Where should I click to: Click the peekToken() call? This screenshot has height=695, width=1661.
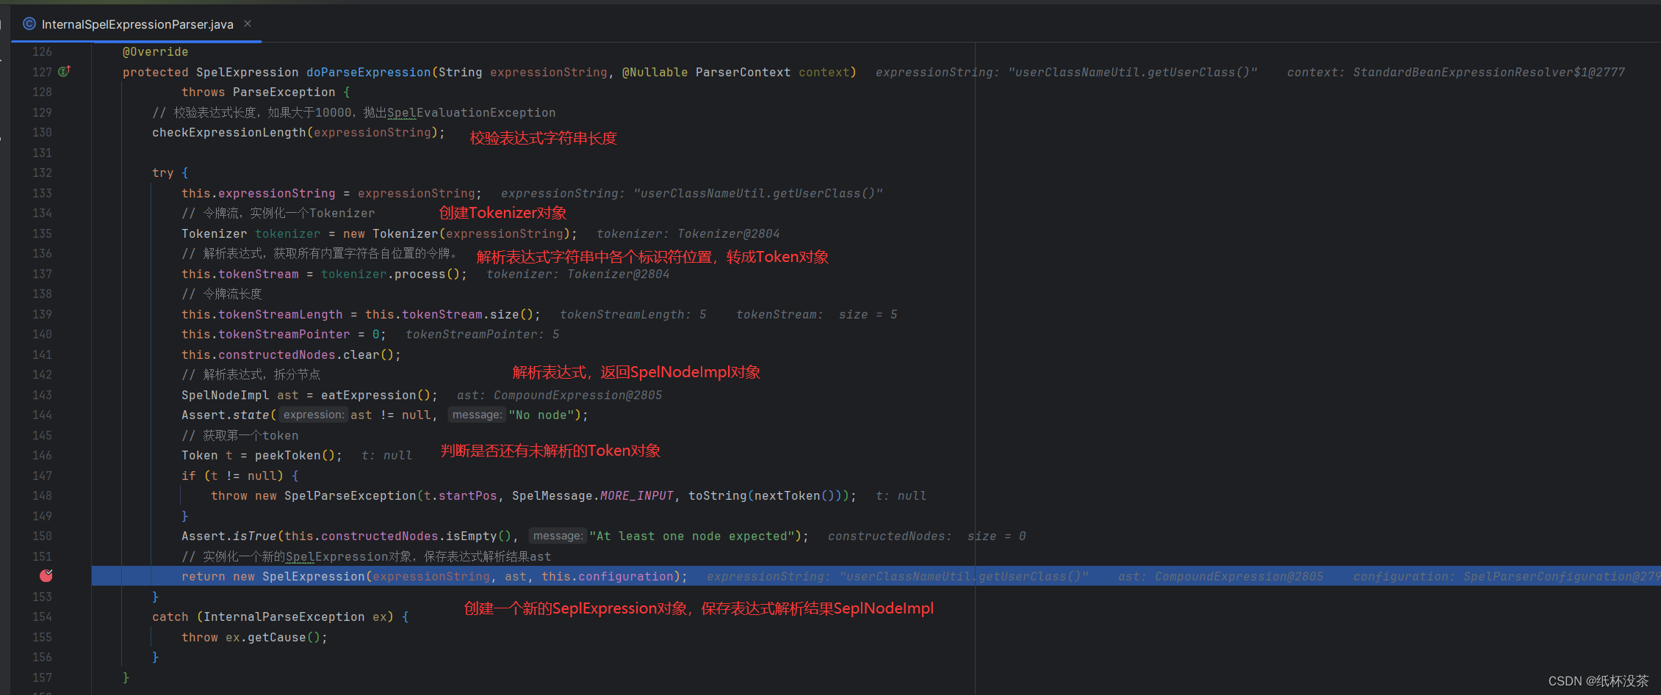298,456
